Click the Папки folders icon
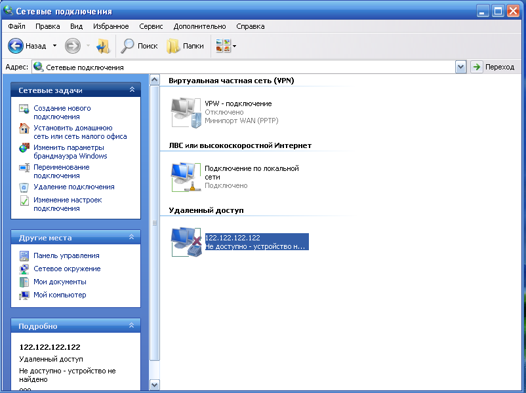526x393 pixels. click(173, 46)
